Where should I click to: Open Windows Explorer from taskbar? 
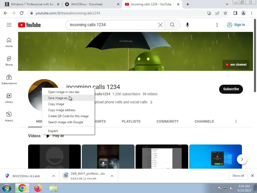53,188
